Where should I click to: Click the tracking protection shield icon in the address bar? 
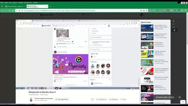coord(17,11)
